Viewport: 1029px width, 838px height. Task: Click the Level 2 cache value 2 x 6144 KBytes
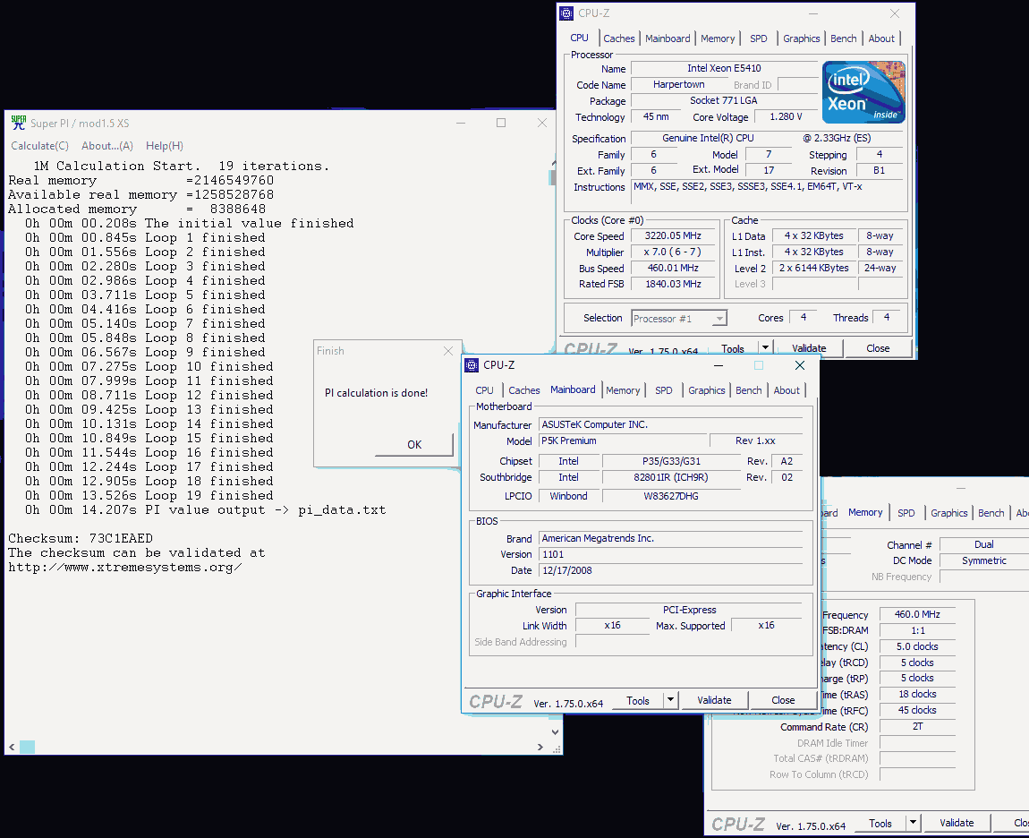point(813,268)
